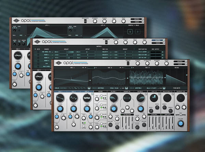Click the OSC 3 blue Coarse knob
This screenshot has height=152, width=205.
pyautogui.click(x=87, y=109)
